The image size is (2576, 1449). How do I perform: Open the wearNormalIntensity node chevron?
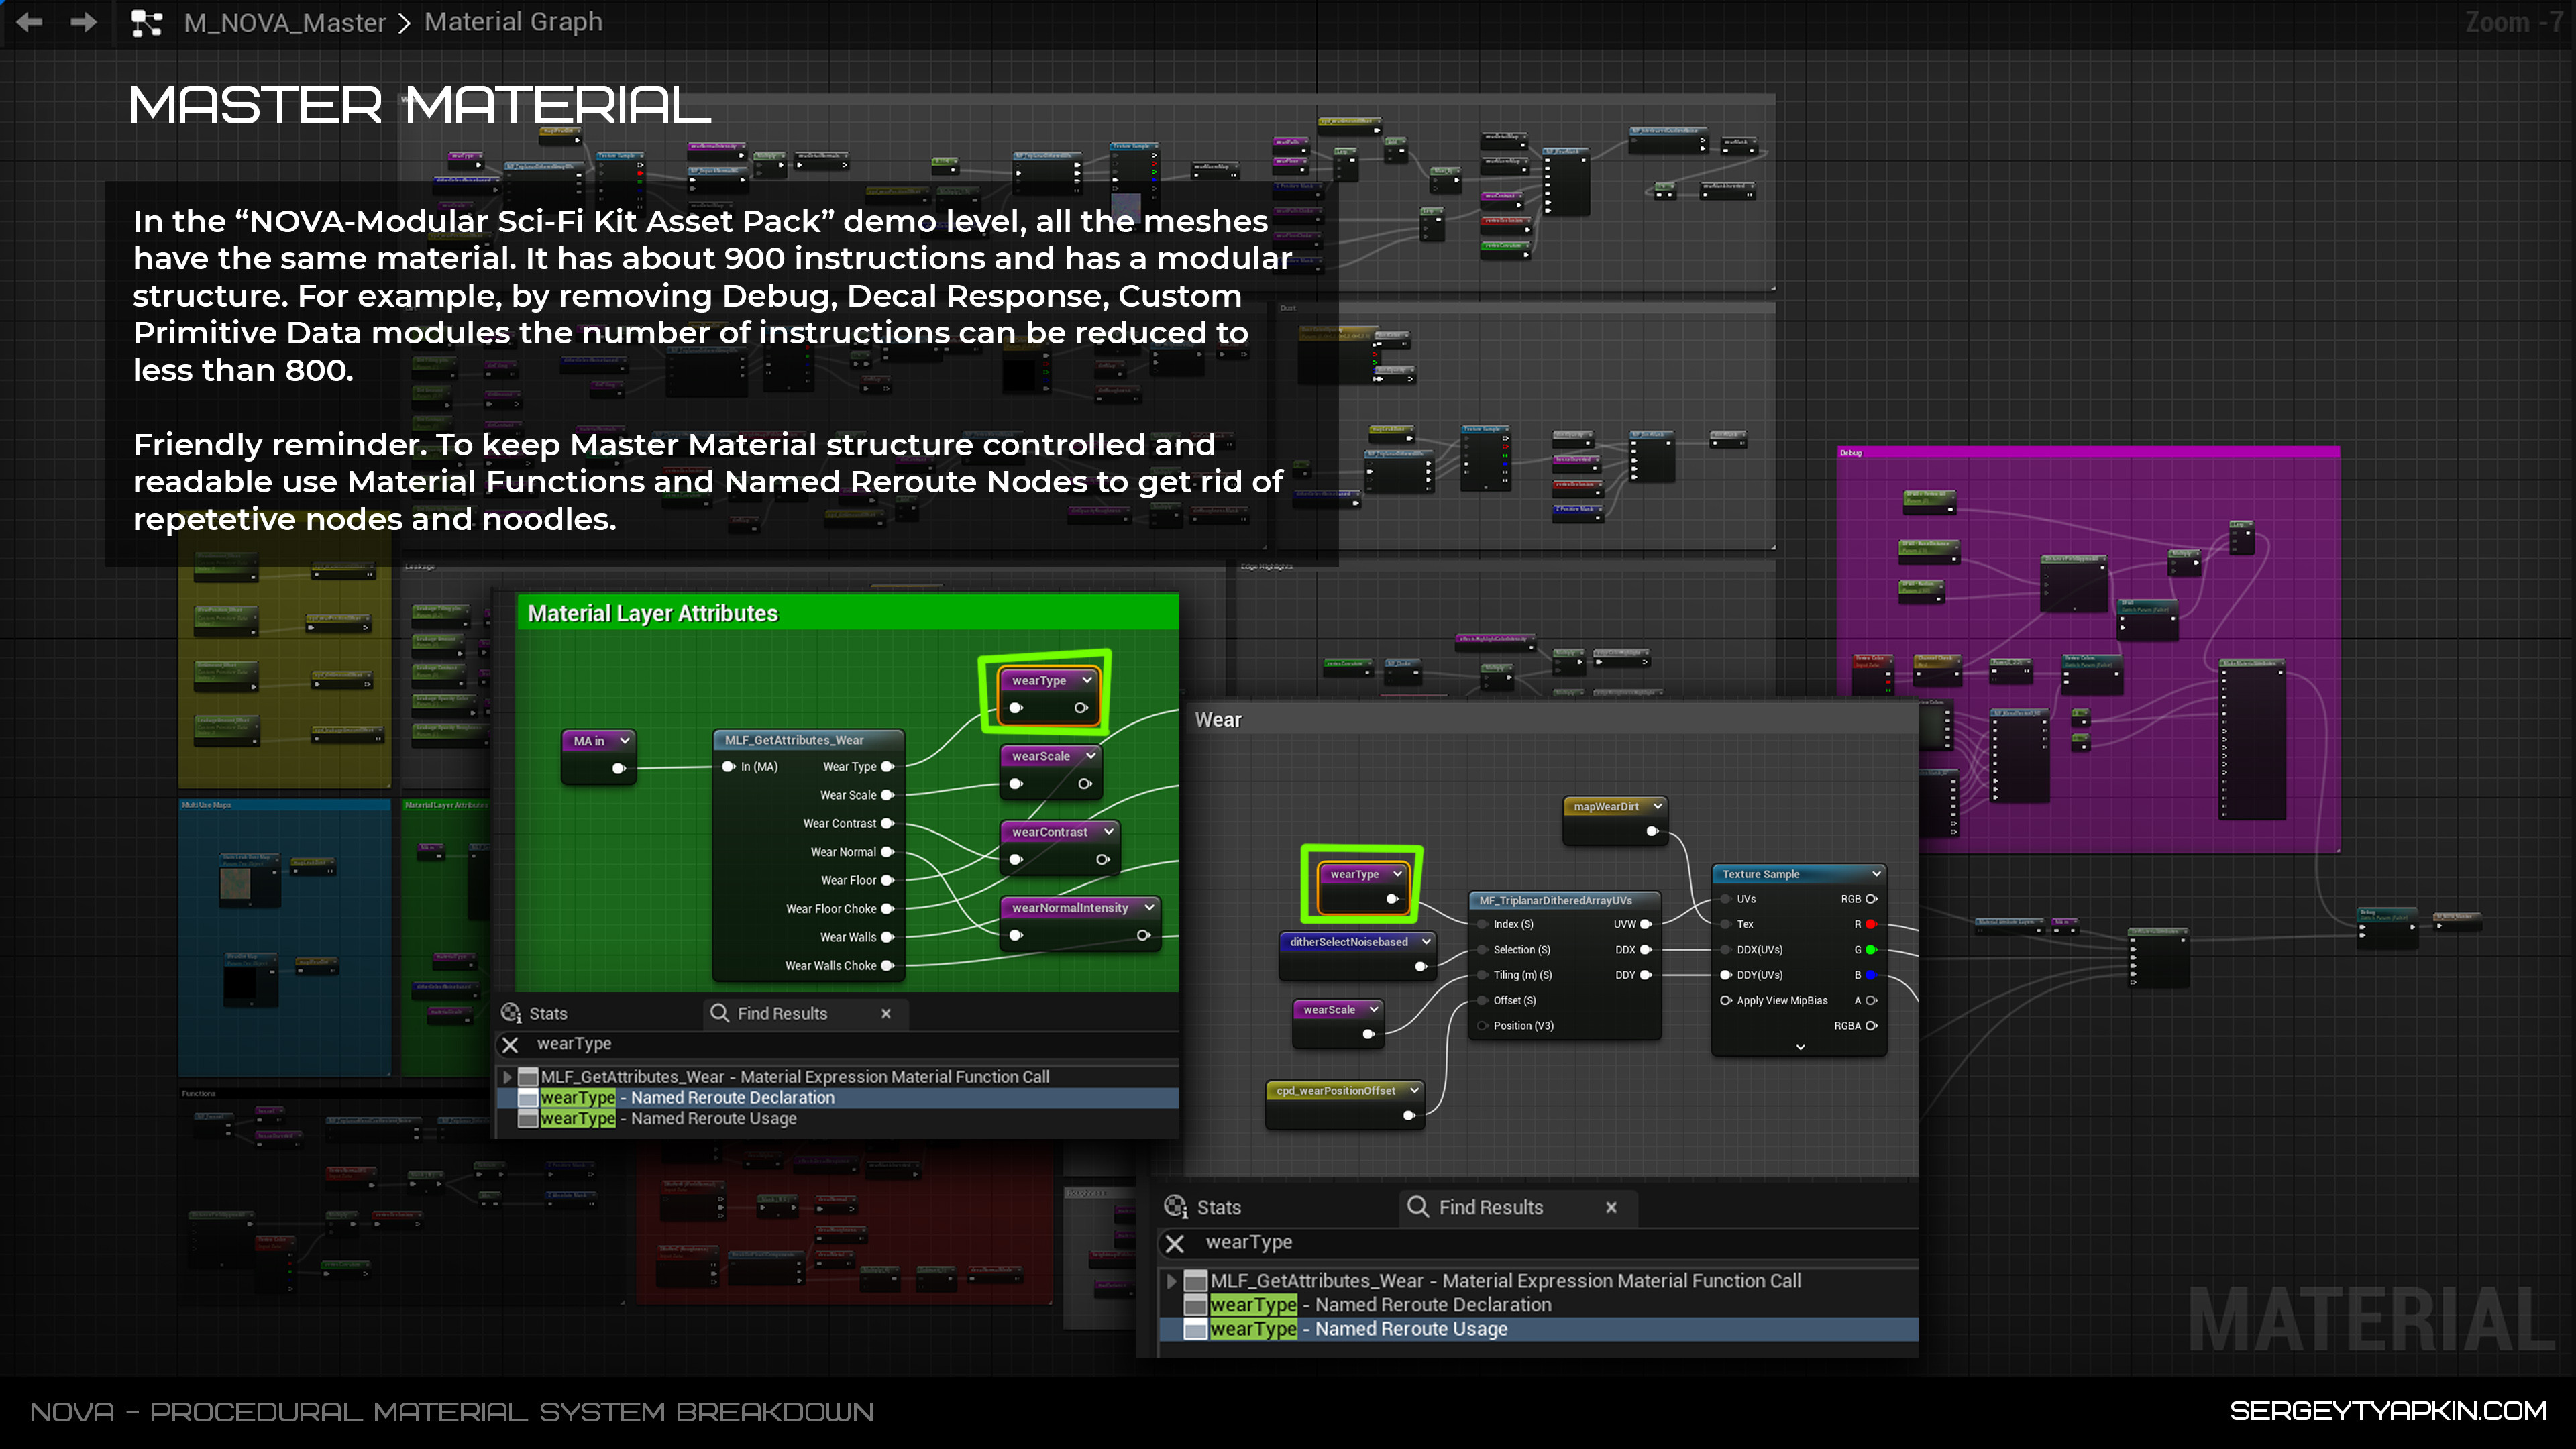[x=1149, y=908]
